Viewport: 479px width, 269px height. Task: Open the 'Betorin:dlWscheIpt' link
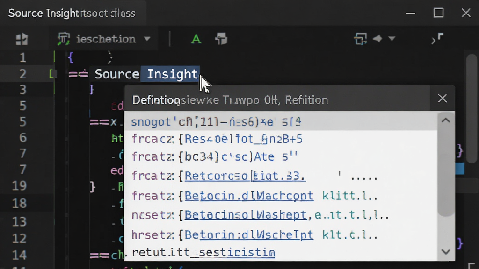pyautogui.click(x=249, y=235)
